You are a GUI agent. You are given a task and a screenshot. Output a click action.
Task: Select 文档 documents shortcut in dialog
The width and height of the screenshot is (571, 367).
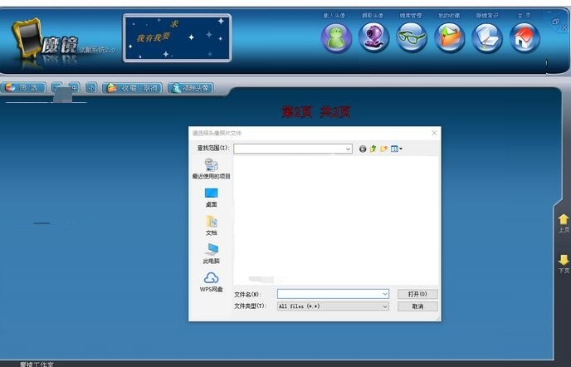tap(211, 226)
